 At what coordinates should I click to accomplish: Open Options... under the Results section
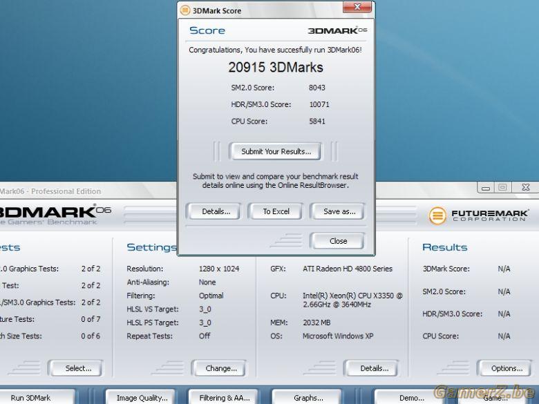pyautogui.click(x=504, y=368)
